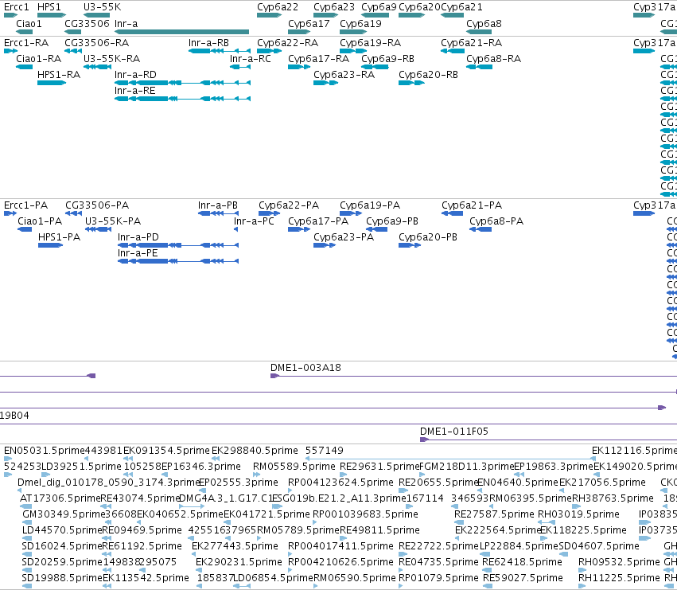Open the Inr-a-RC transcript
This screenshot has width=677, height=590.
[240, 67]
